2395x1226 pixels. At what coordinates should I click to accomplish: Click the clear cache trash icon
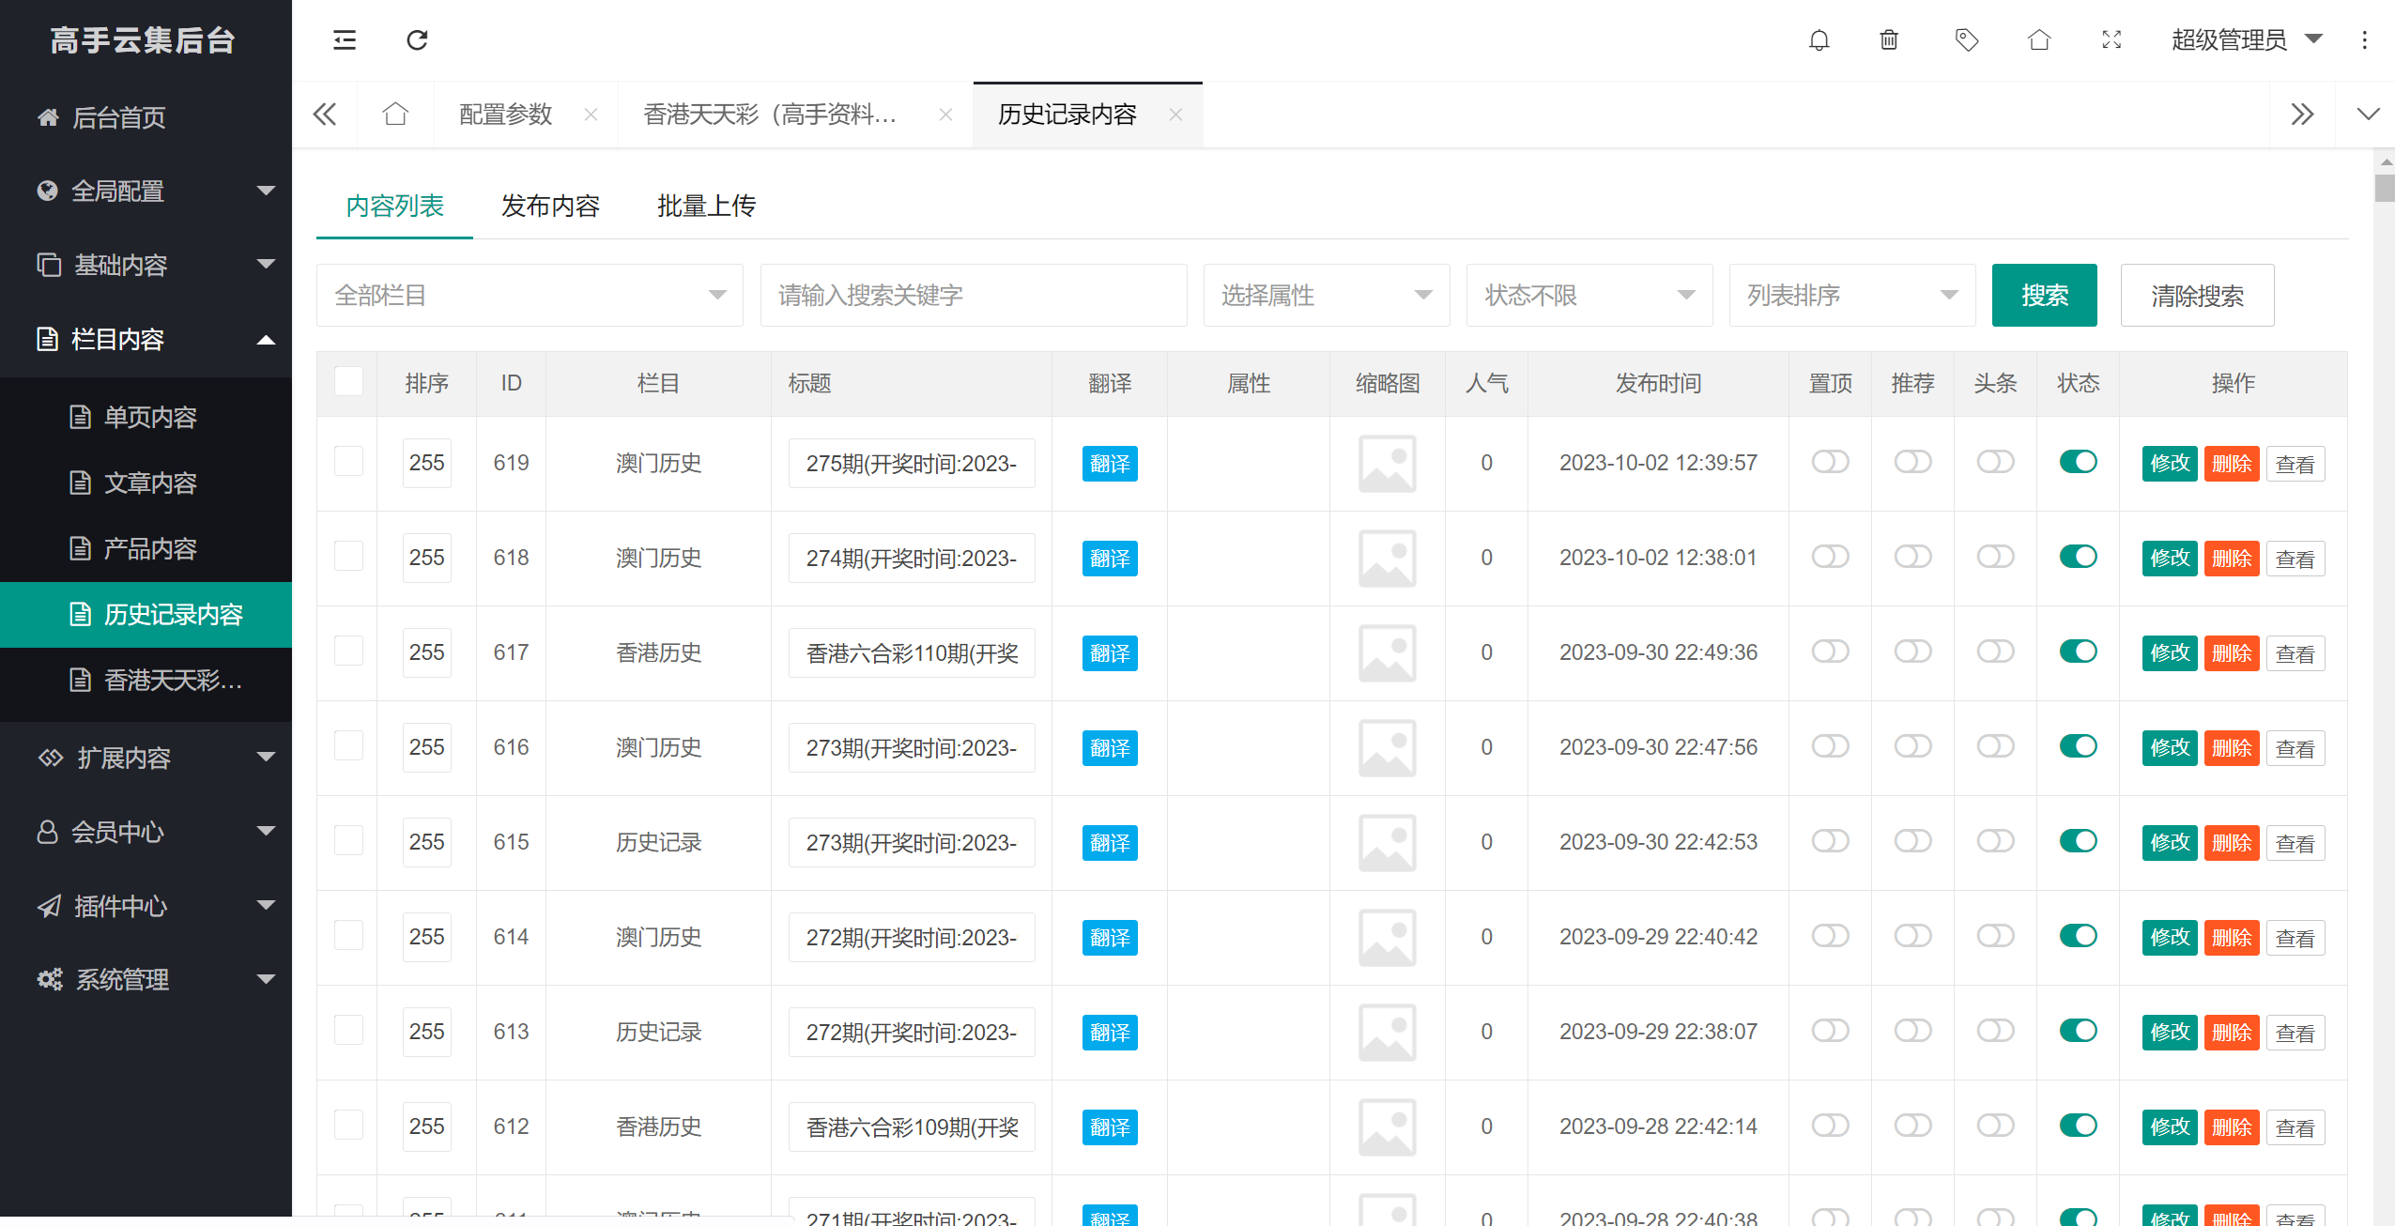(1889, 40)
